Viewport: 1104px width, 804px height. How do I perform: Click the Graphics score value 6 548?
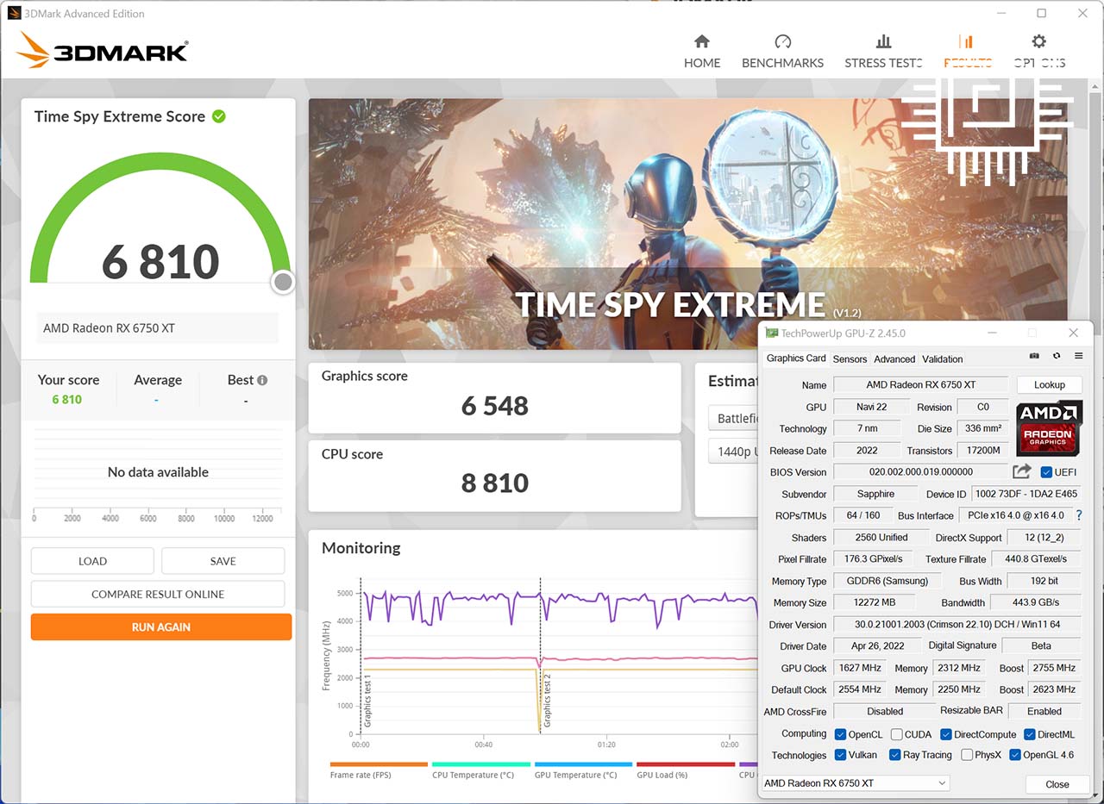click(x=494, y=406)
